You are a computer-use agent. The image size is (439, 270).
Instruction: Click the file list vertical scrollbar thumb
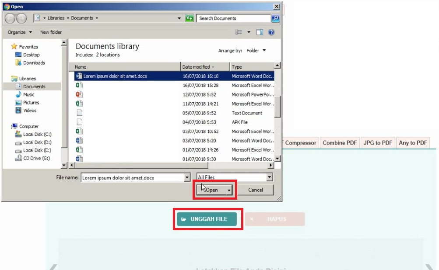click(x=277, y=107)
